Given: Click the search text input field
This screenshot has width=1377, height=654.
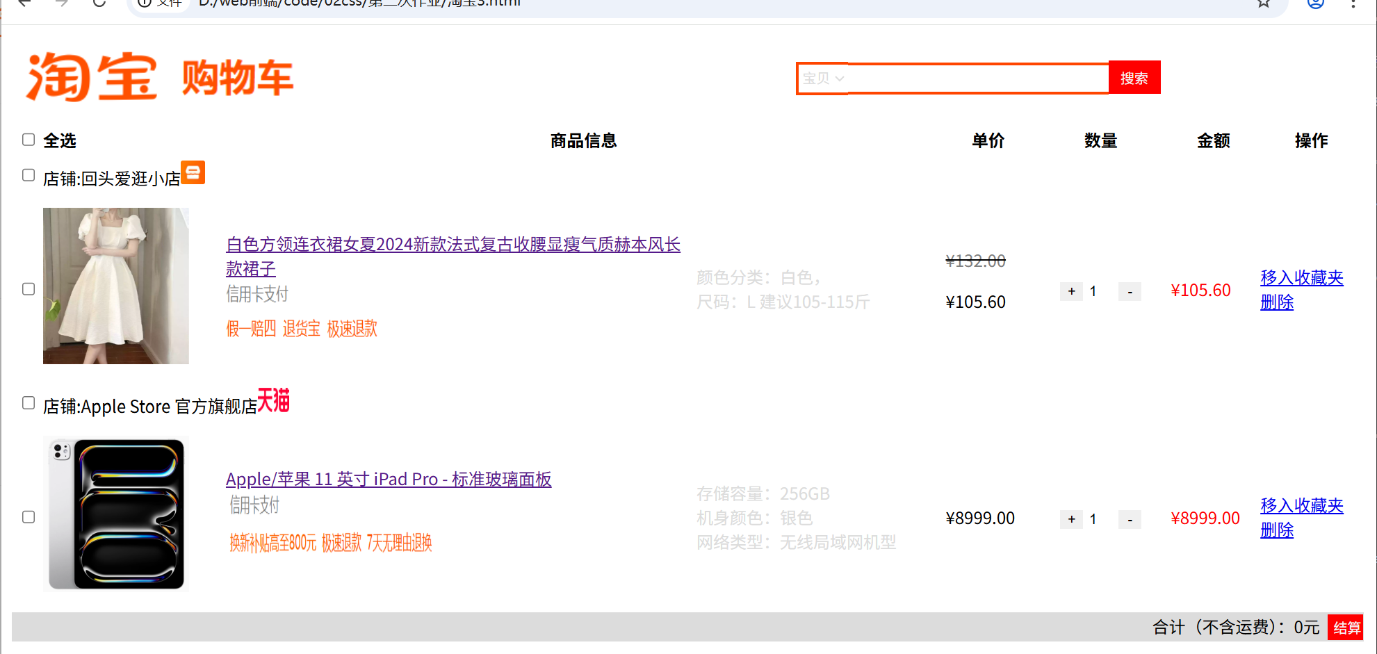Looking at the screenshot, I should click(x=977, y=78).
